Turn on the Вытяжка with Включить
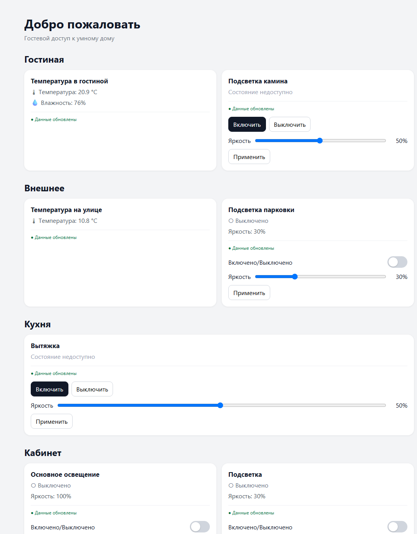The width and height of the screenshot is (417, 534). click(x=50, y=389)
